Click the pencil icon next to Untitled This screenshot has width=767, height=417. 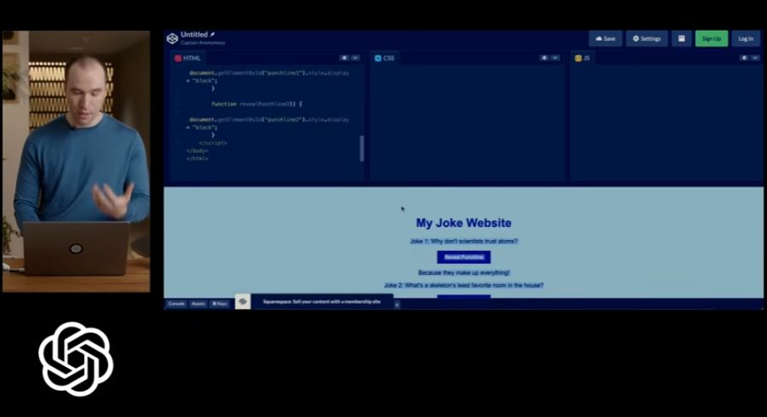(x=212, y=35)
